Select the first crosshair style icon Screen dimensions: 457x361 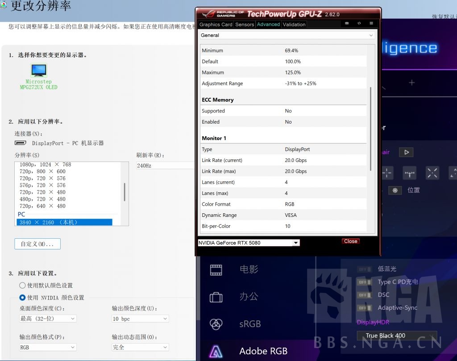pyautogui.click(x=387, y=173)
